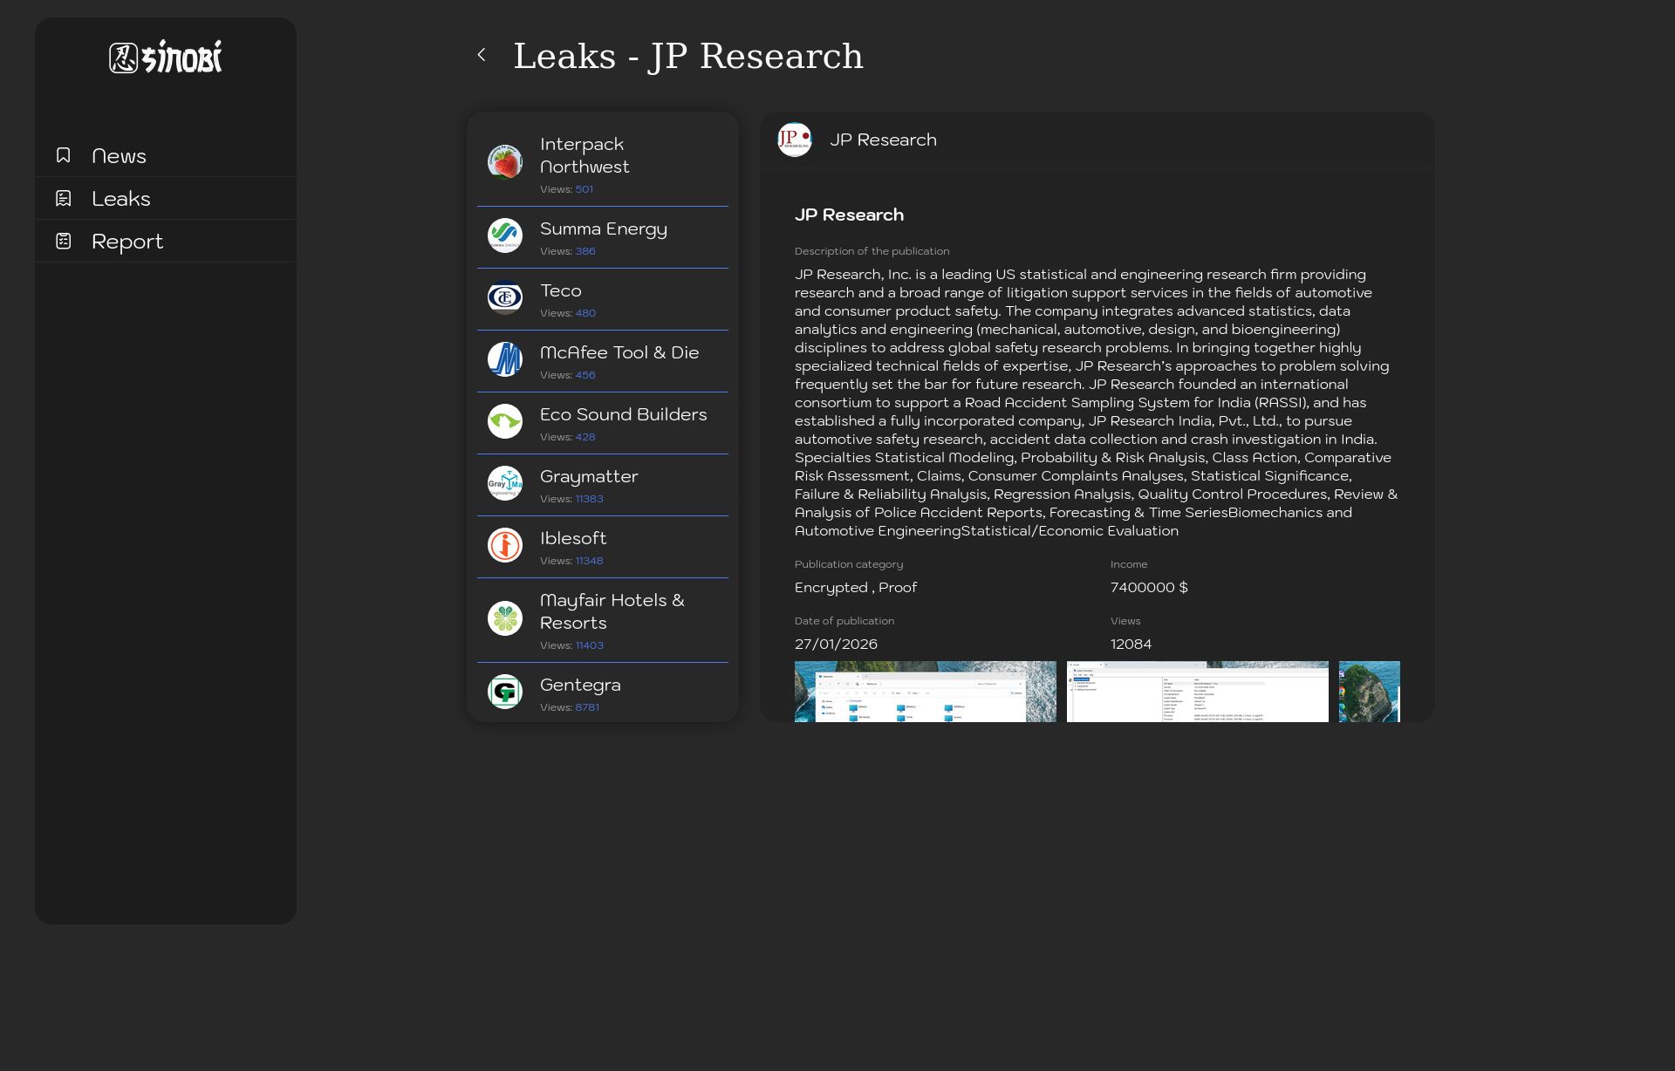This screenshot has height=1071, width=1675.
Task: Click the Sinobi logo
Action: tap(166, 58)
